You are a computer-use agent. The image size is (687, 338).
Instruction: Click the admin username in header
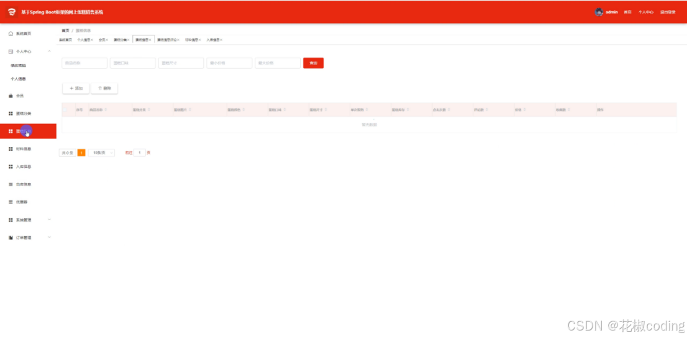(x=612, y=12)
